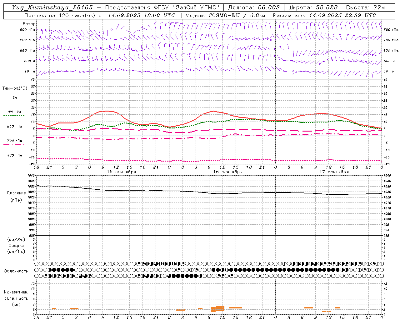Click the forecast start time 14.09.2025 18:00 UTC

coord(141,15)
